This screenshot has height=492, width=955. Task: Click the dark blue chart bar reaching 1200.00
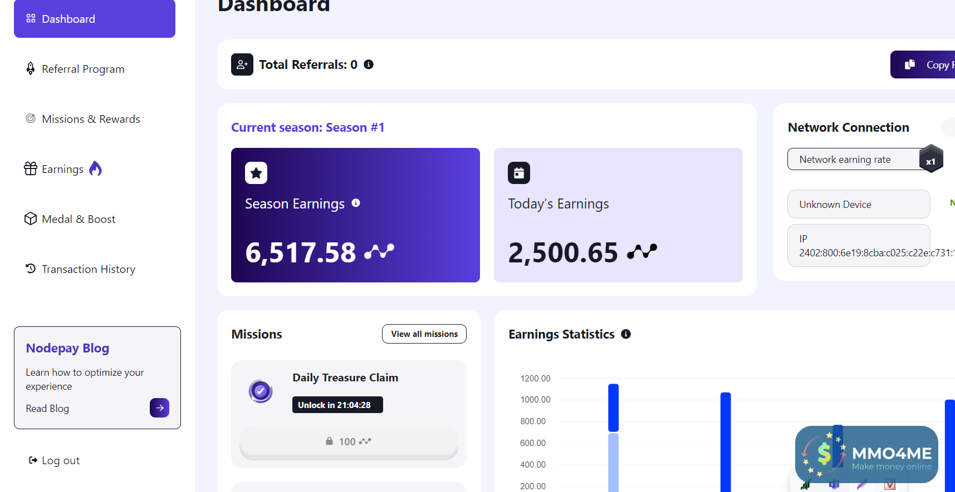pyautogui.click(x=614, y=407)
